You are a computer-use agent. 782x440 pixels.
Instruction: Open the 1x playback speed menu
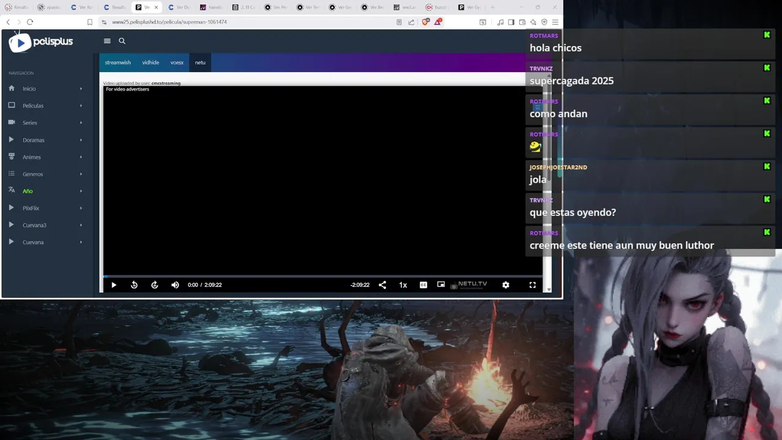pyautogui.click(x=403, y=285)
